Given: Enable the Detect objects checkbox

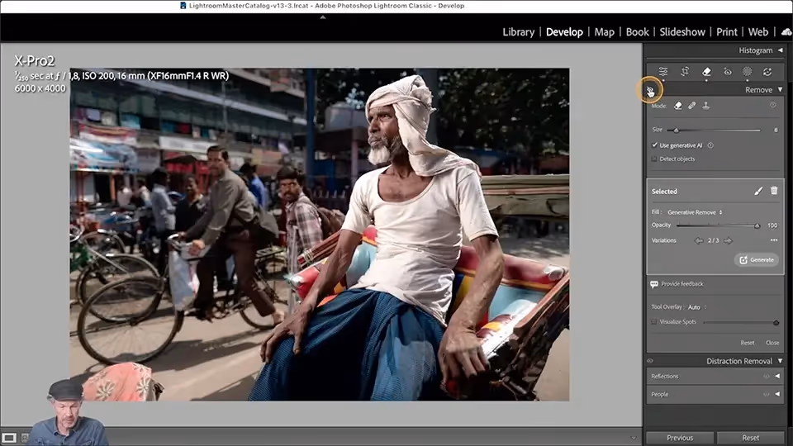Looking at the screenshot, I should click(655, 159).
